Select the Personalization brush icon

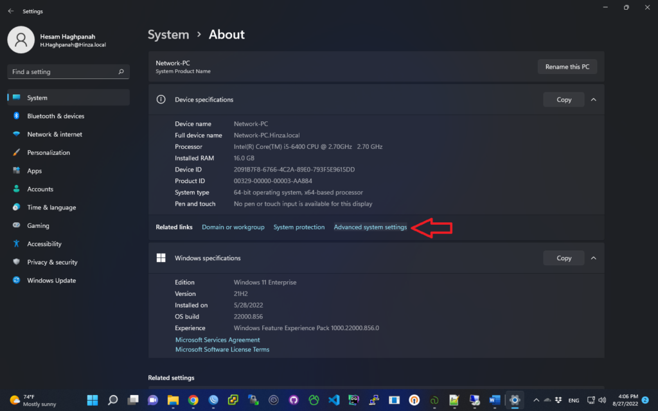[x=16, y=153]
